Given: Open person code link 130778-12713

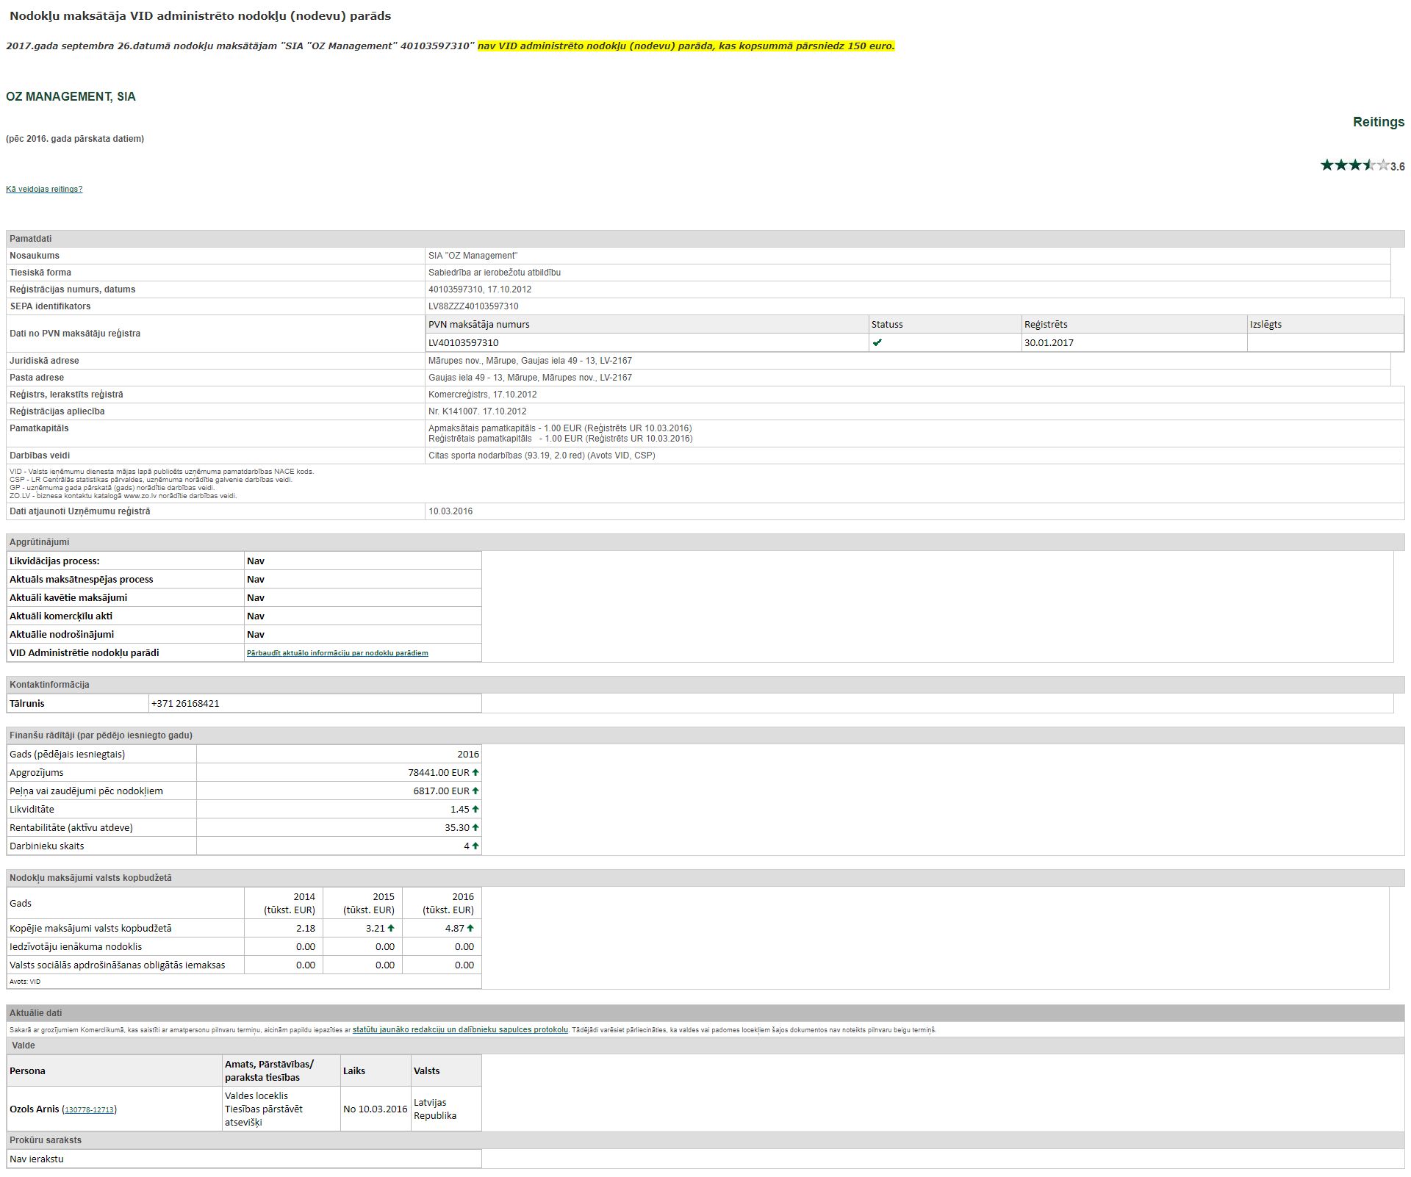Looking at the screenshot, I should (x=89, y=1109).
